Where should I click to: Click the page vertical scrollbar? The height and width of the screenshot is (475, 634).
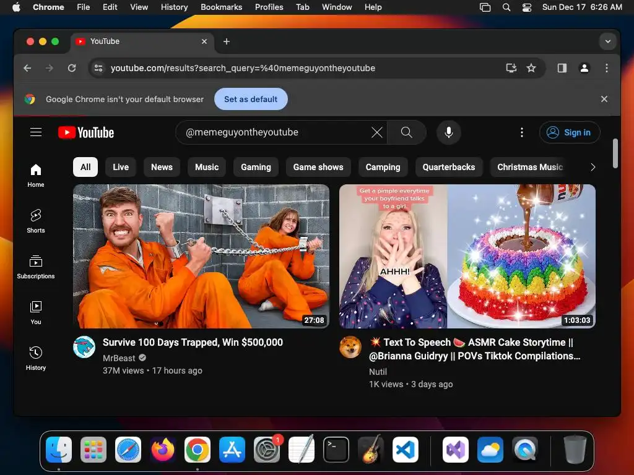(615, 153)
